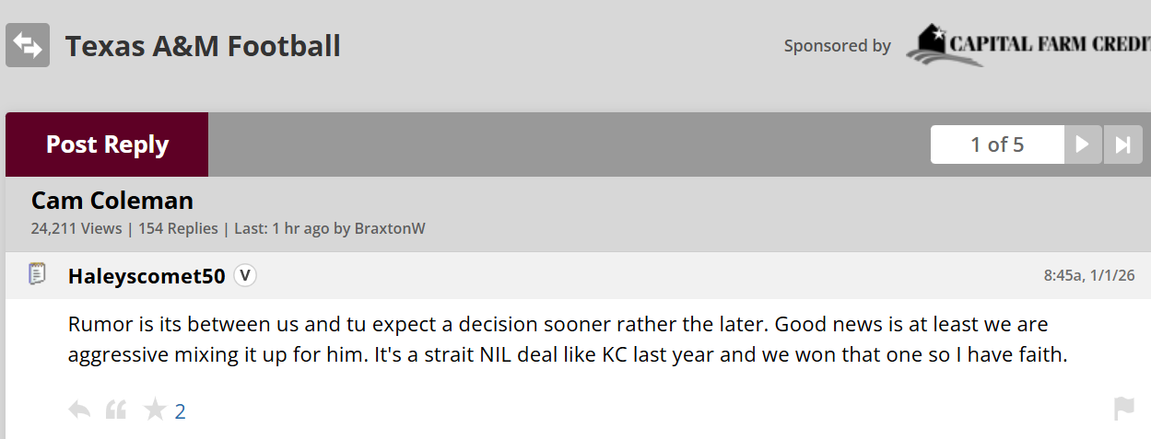Open the '1 of 5' page selector
Viewport: 1151px width, 439px height.
click(x=997, y=144)
